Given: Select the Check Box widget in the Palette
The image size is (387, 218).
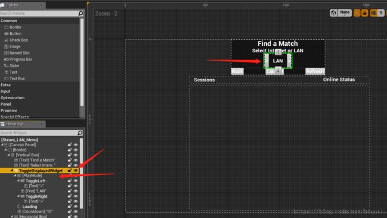Looking at the screenshot, I should pyautogui.click(x=18, y=40).
